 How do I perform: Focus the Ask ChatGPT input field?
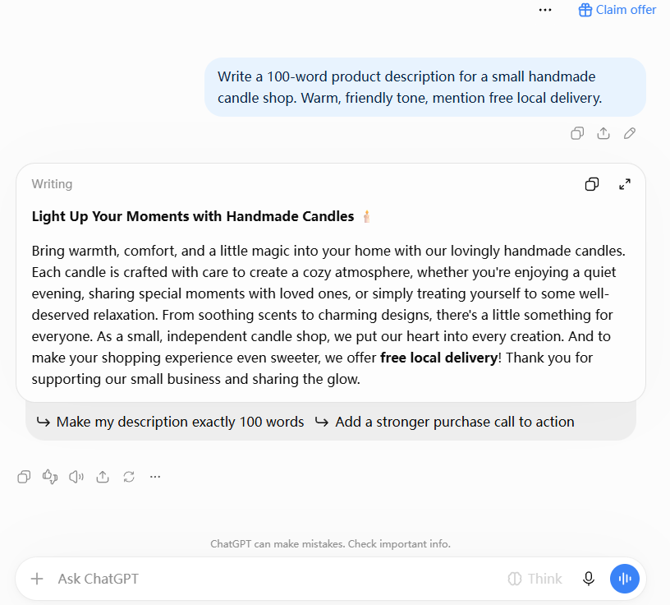[278, 579]
